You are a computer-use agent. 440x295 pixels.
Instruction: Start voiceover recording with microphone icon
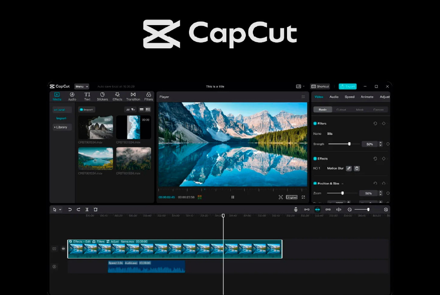pos(296,209)
